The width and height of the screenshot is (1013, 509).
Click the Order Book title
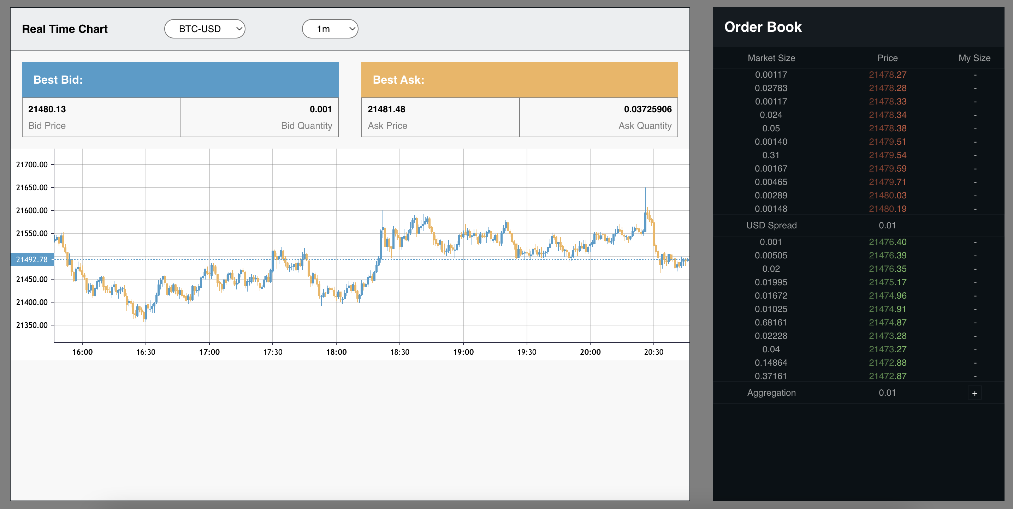pos(763,27)
